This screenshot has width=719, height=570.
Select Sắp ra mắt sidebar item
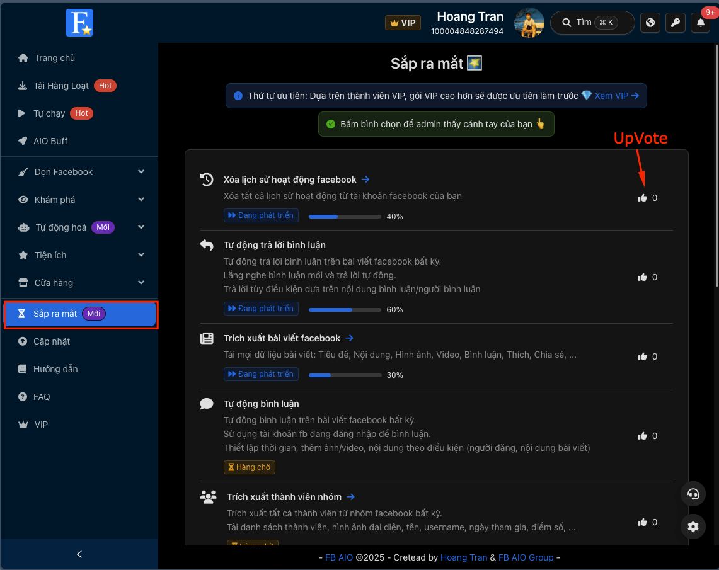(80, 314)
